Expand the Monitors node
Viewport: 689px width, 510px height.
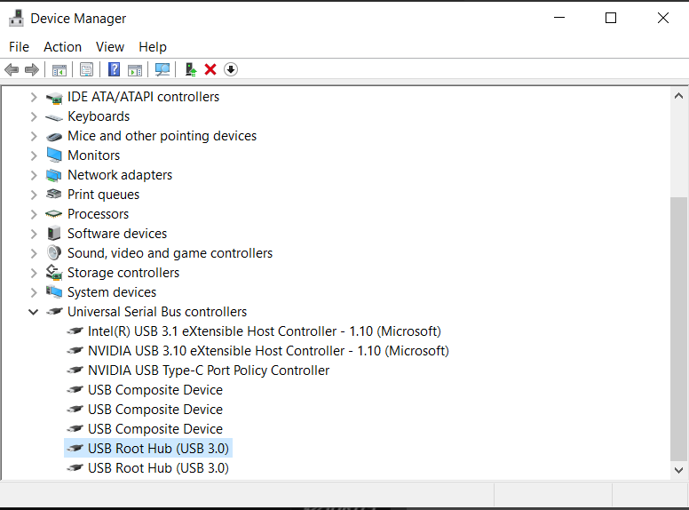point(34,155)
